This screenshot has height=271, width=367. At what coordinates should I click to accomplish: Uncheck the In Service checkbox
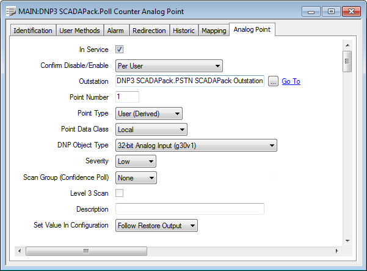[120, 50]
